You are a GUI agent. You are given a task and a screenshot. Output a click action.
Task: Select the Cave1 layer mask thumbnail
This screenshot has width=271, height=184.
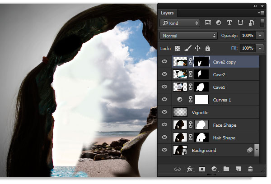201,87
